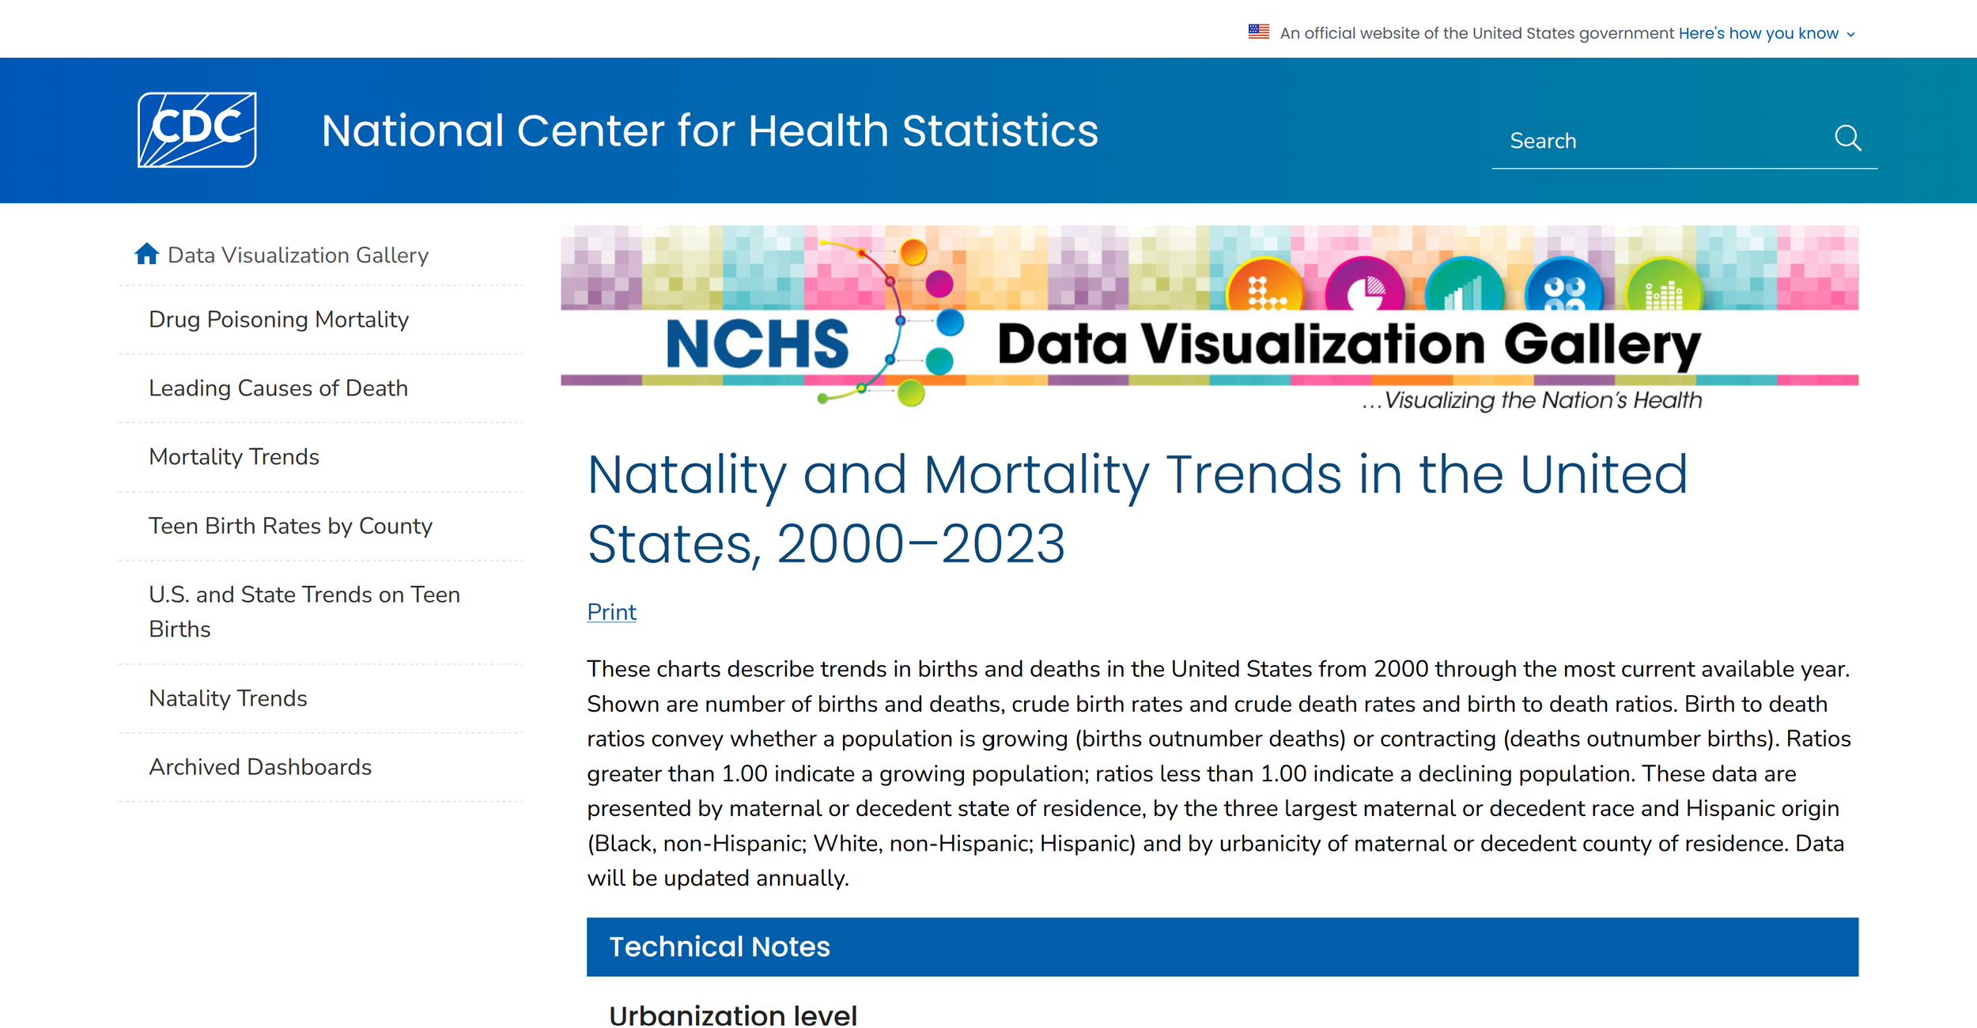Click the Print link

(610, 611)
